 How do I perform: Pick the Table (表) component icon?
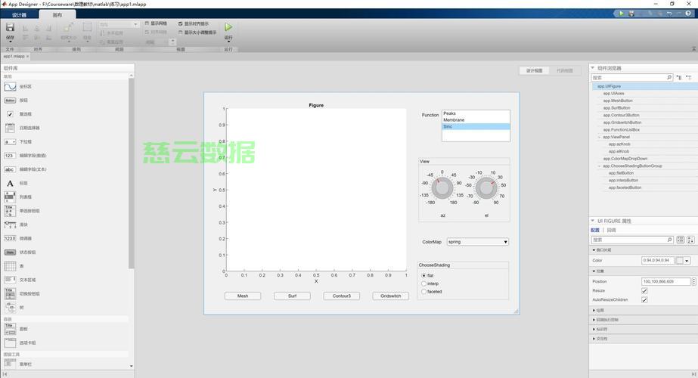pos(11,266)
